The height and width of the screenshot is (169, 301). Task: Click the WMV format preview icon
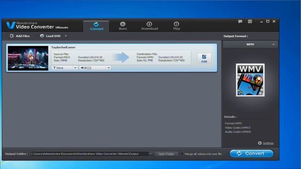pos(250,80)
